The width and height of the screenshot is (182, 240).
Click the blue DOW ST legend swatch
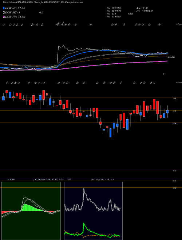tap(4, 8)
